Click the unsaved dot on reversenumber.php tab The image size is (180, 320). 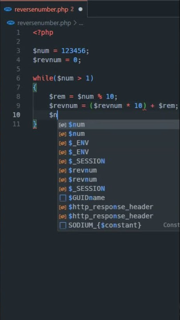pyautogui.click(x=80, y=9)
